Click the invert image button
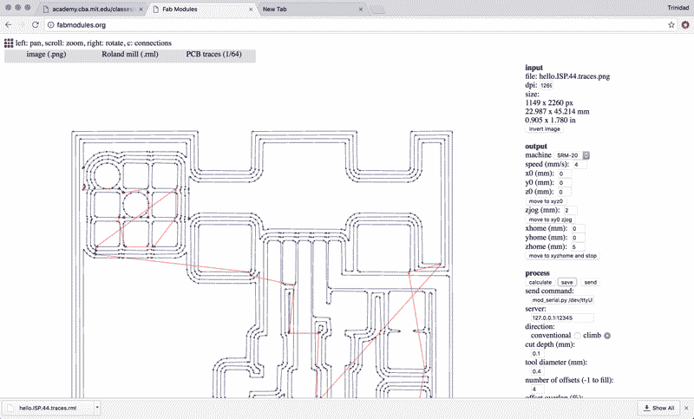Screen dimensions: 694x419 point(545,128)
